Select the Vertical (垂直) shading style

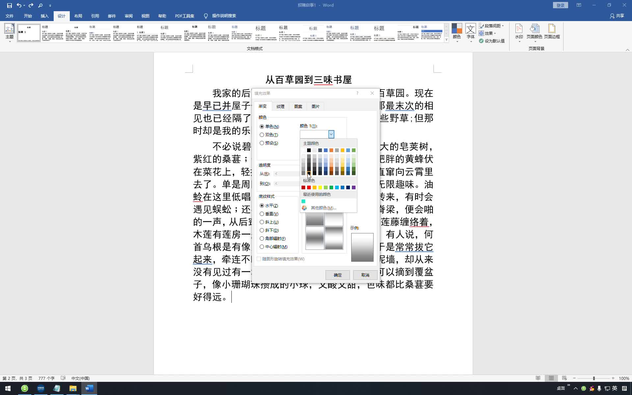coord(262,214)
